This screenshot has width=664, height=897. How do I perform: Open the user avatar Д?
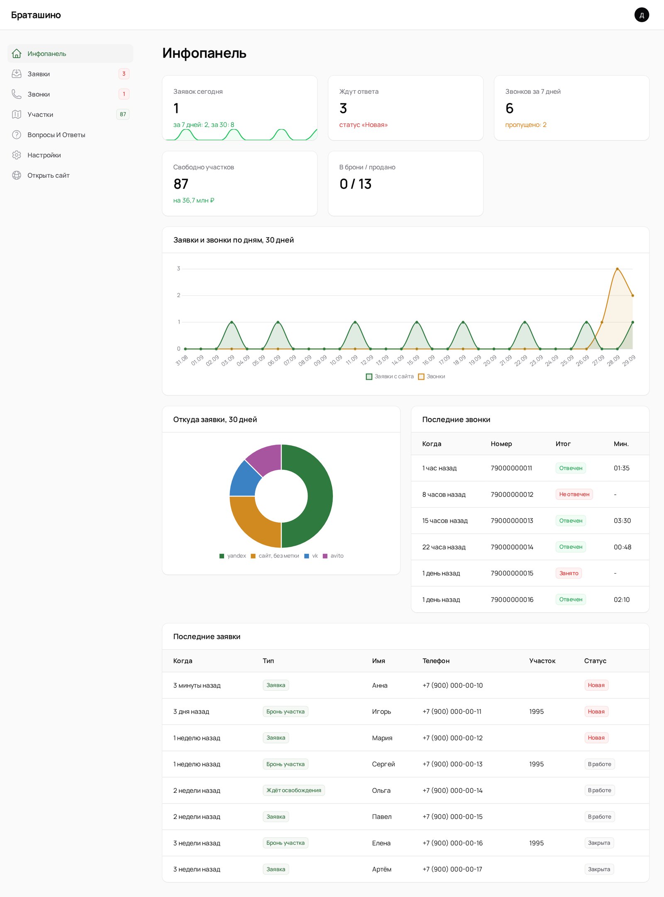point(642,15)
